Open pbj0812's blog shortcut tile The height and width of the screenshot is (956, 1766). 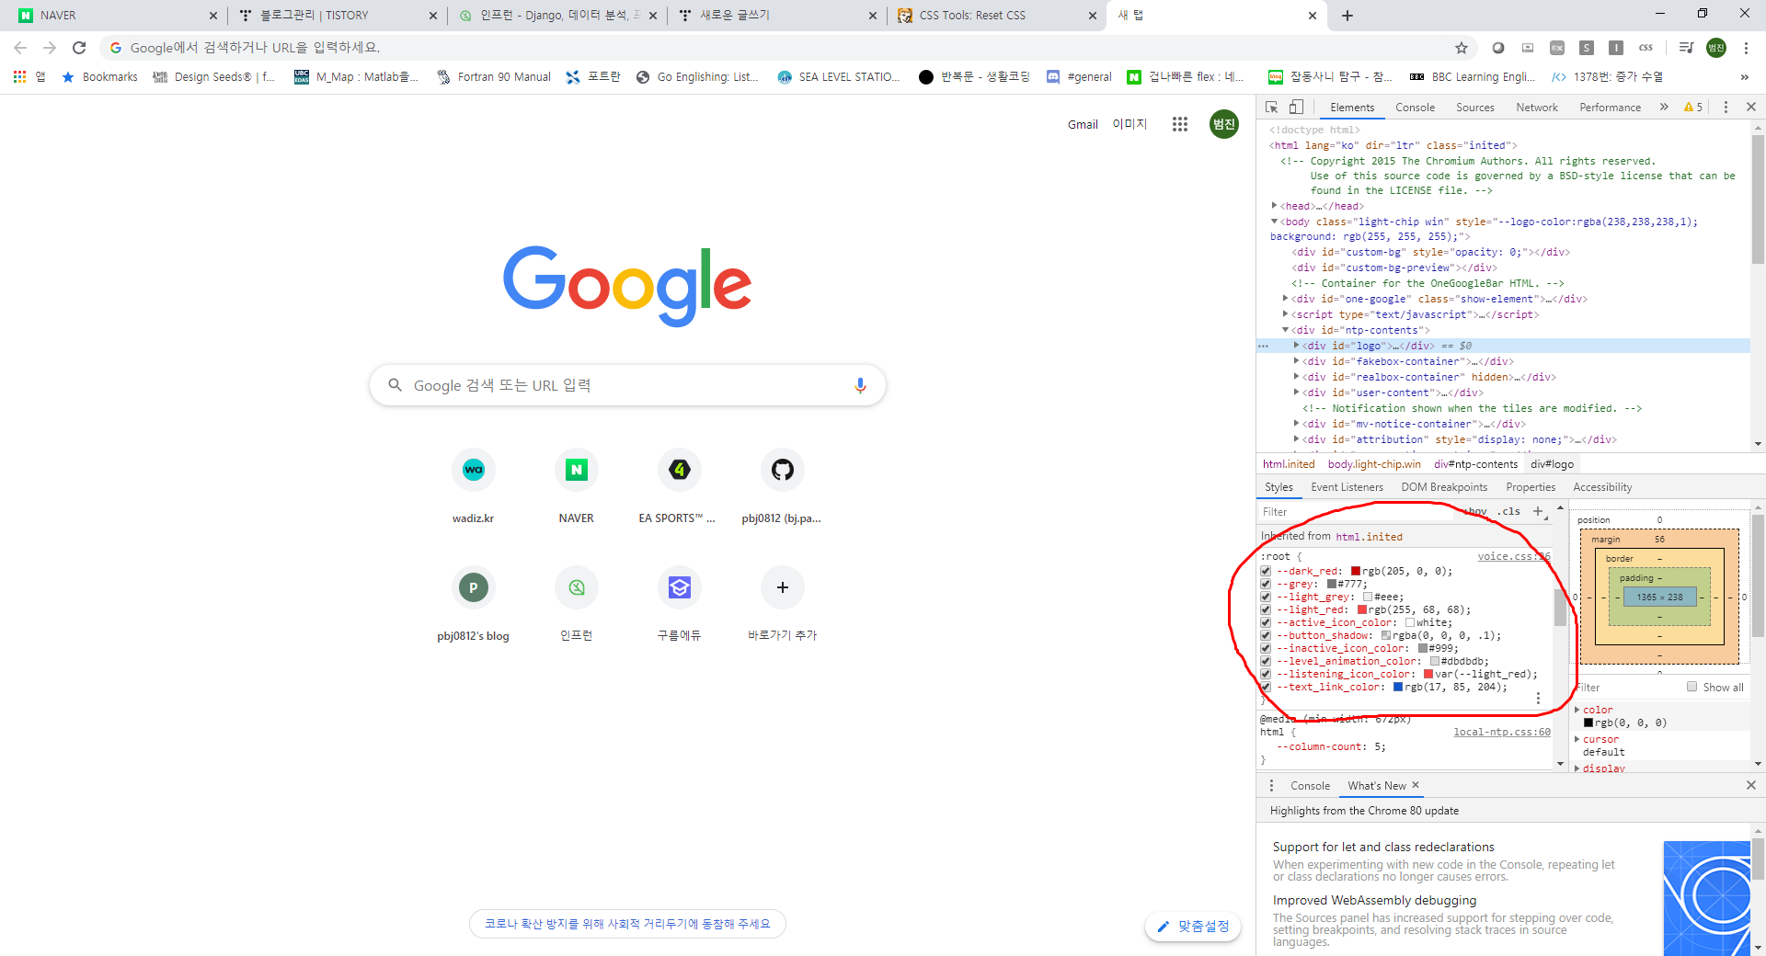tap(473, 603)
